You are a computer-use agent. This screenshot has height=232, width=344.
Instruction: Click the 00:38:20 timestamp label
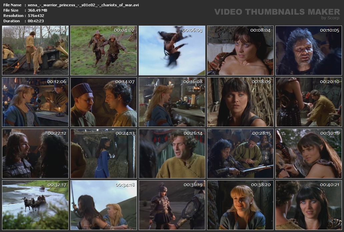click(261, 185)
